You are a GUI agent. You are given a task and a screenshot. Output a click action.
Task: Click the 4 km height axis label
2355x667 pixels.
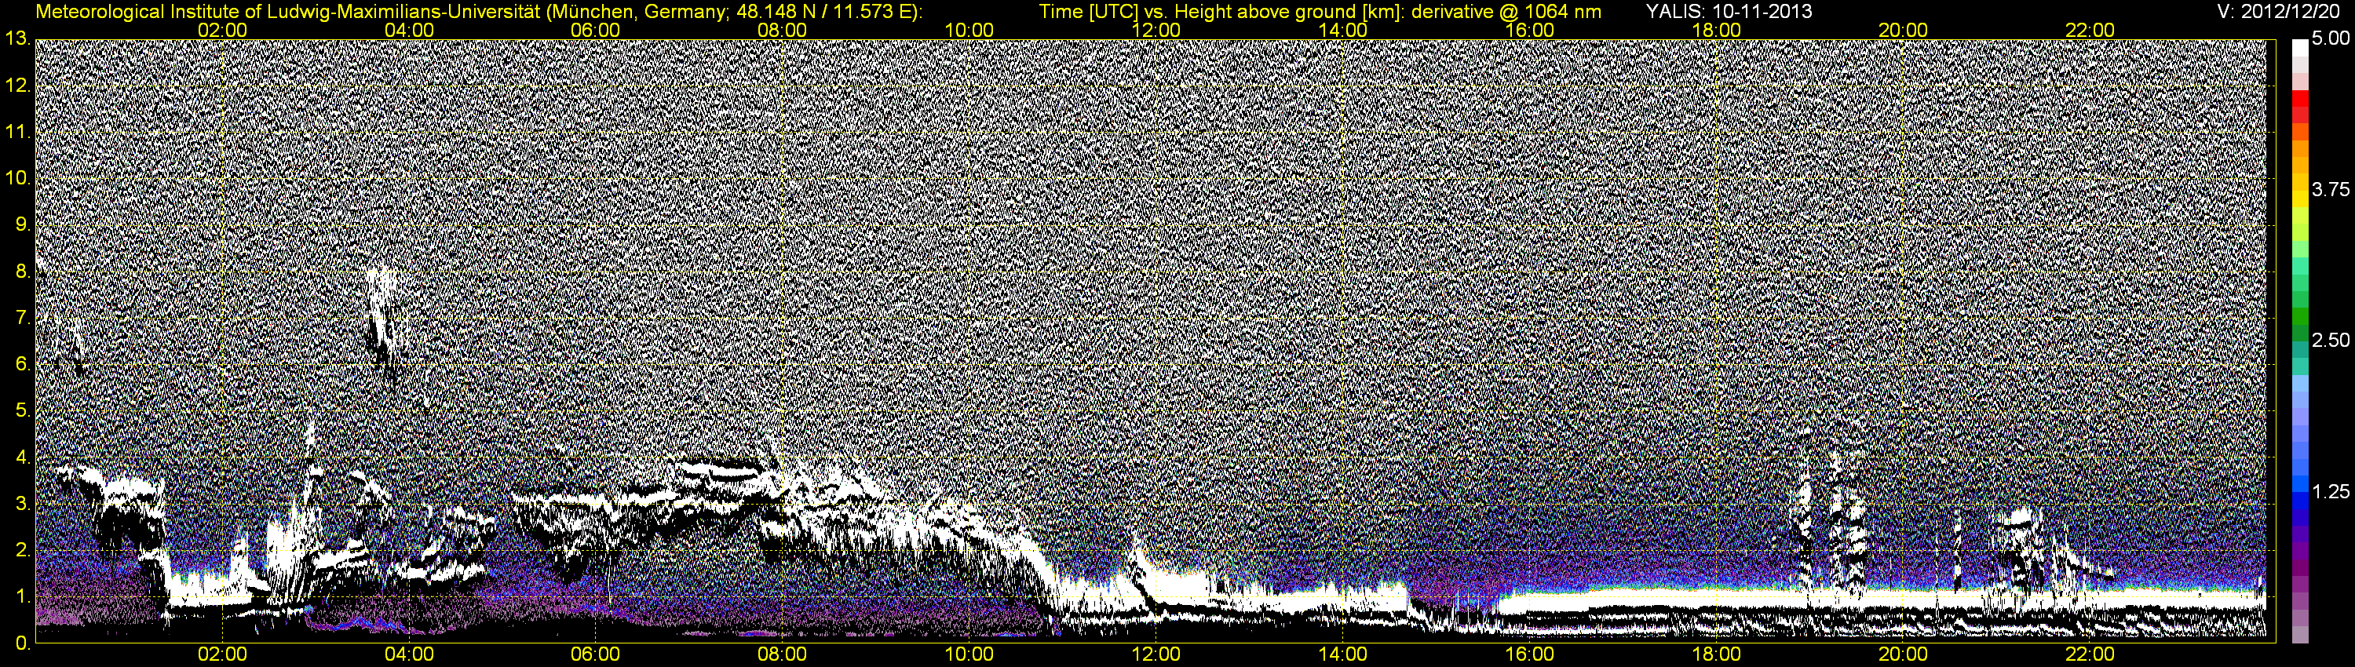click(23, 457)
